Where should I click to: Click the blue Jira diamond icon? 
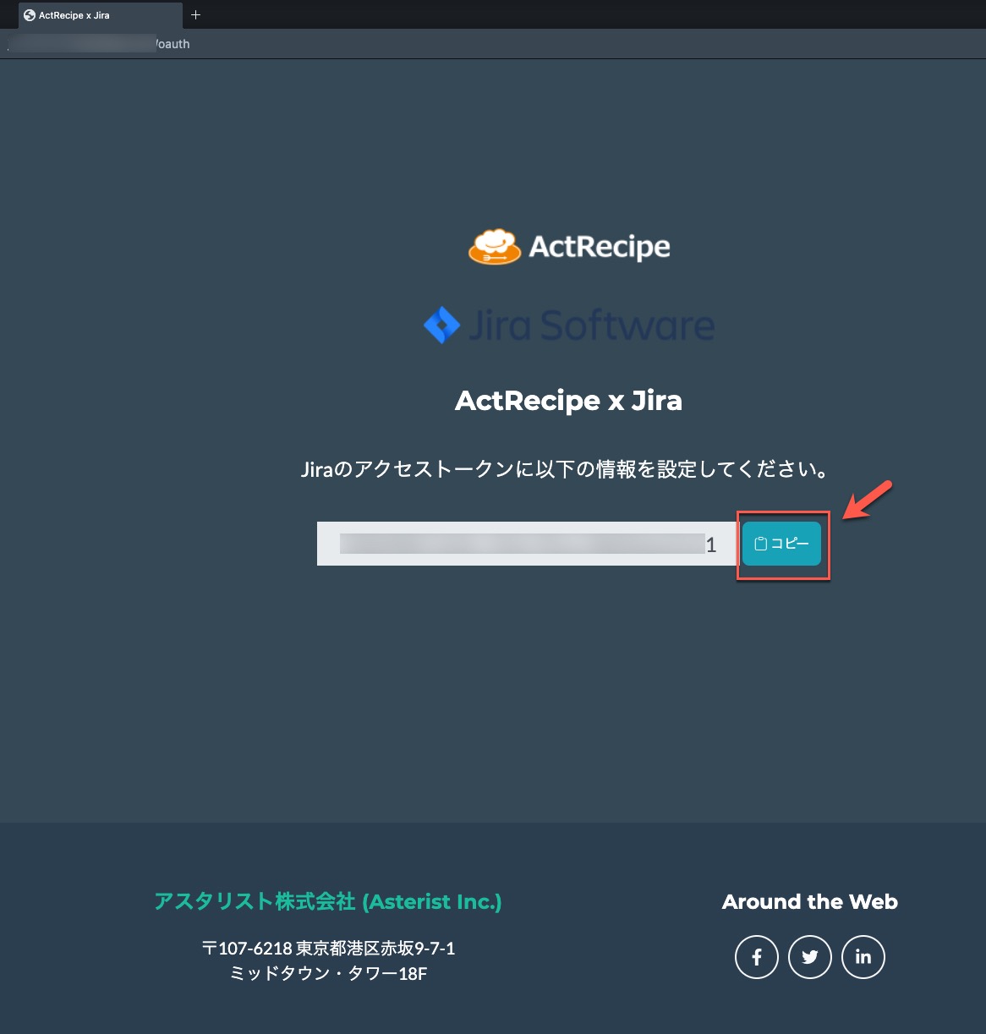coord(441,325)
